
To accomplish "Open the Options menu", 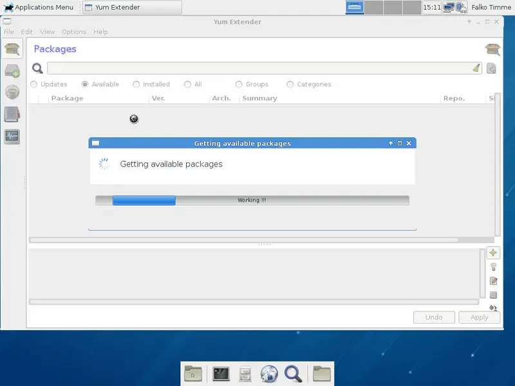I will (74, 32).
